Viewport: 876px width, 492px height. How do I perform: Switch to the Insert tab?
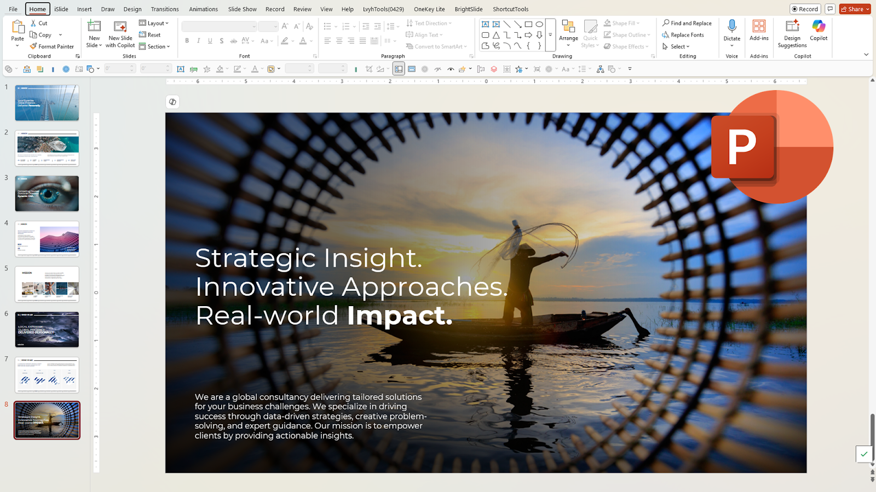point(84,9)
